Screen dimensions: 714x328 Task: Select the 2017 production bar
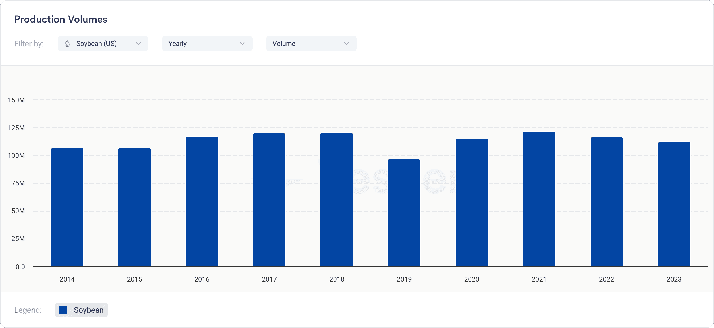coord(269,200)
